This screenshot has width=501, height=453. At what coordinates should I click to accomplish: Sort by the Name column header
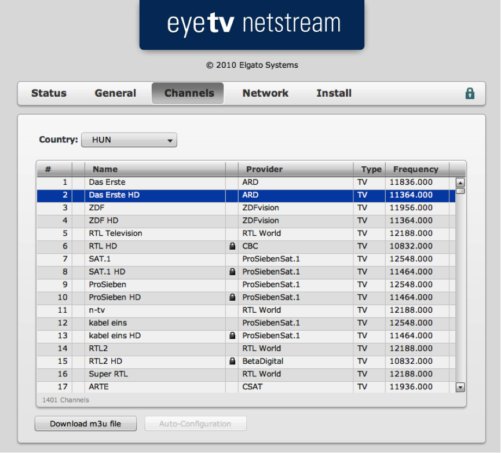click(155, 169)
